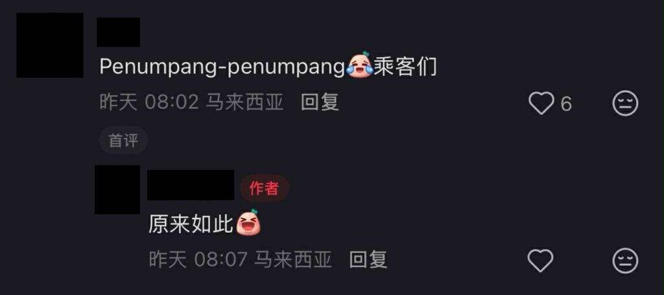
Task: Tap the crying emoji in first comment
Action: (x=359, y=64)
